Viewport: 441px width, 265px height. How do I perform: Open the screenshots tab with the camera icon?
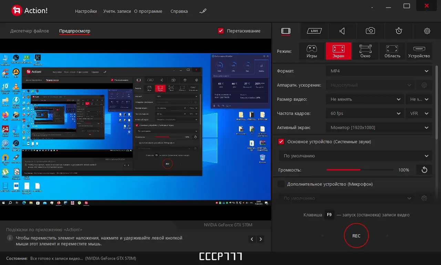[x=370, y=31]
